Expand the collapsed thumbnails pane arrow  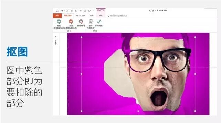tap(56, 37)
